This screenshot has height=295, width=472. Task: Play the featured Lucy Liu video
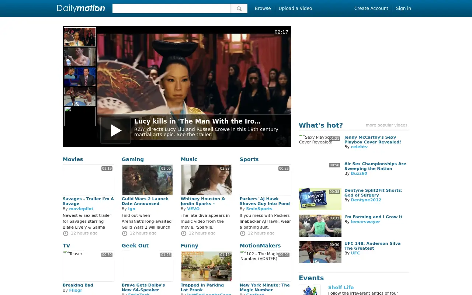[x=115, y=130]
